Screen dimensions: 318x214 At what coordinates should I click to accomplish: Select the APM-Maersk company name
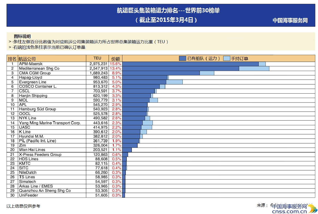pos(30,64)
